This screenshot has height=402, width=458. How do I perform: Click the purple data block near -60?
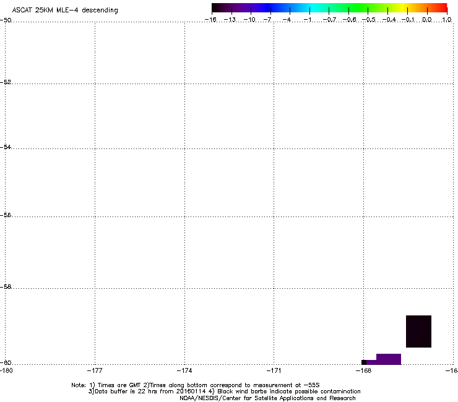(x=389, y=359)
